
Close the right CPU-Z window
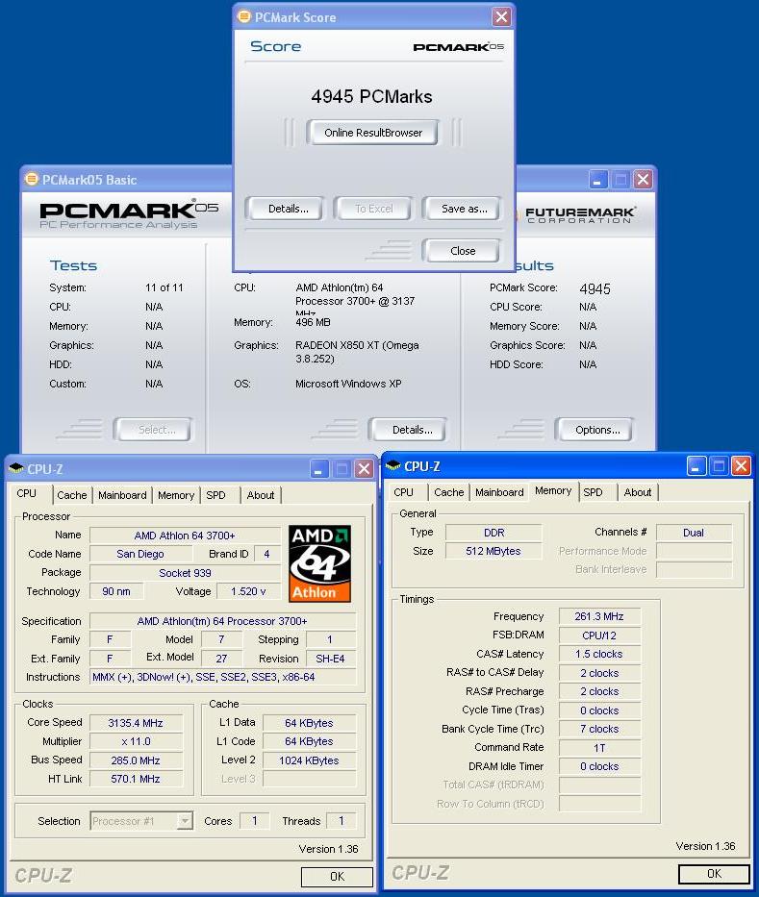click(741, 466)
